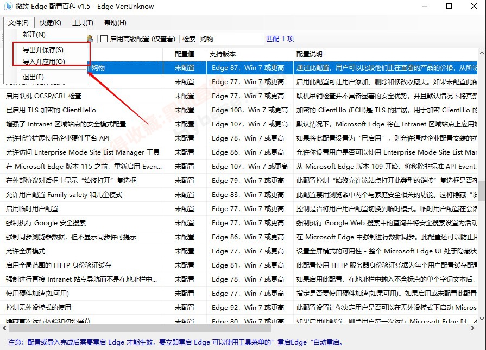Viewport: 486px width, 350px height.
Task: Click the clipboard toolbar icon beside the open File menu
Action: tap(90, 39)
